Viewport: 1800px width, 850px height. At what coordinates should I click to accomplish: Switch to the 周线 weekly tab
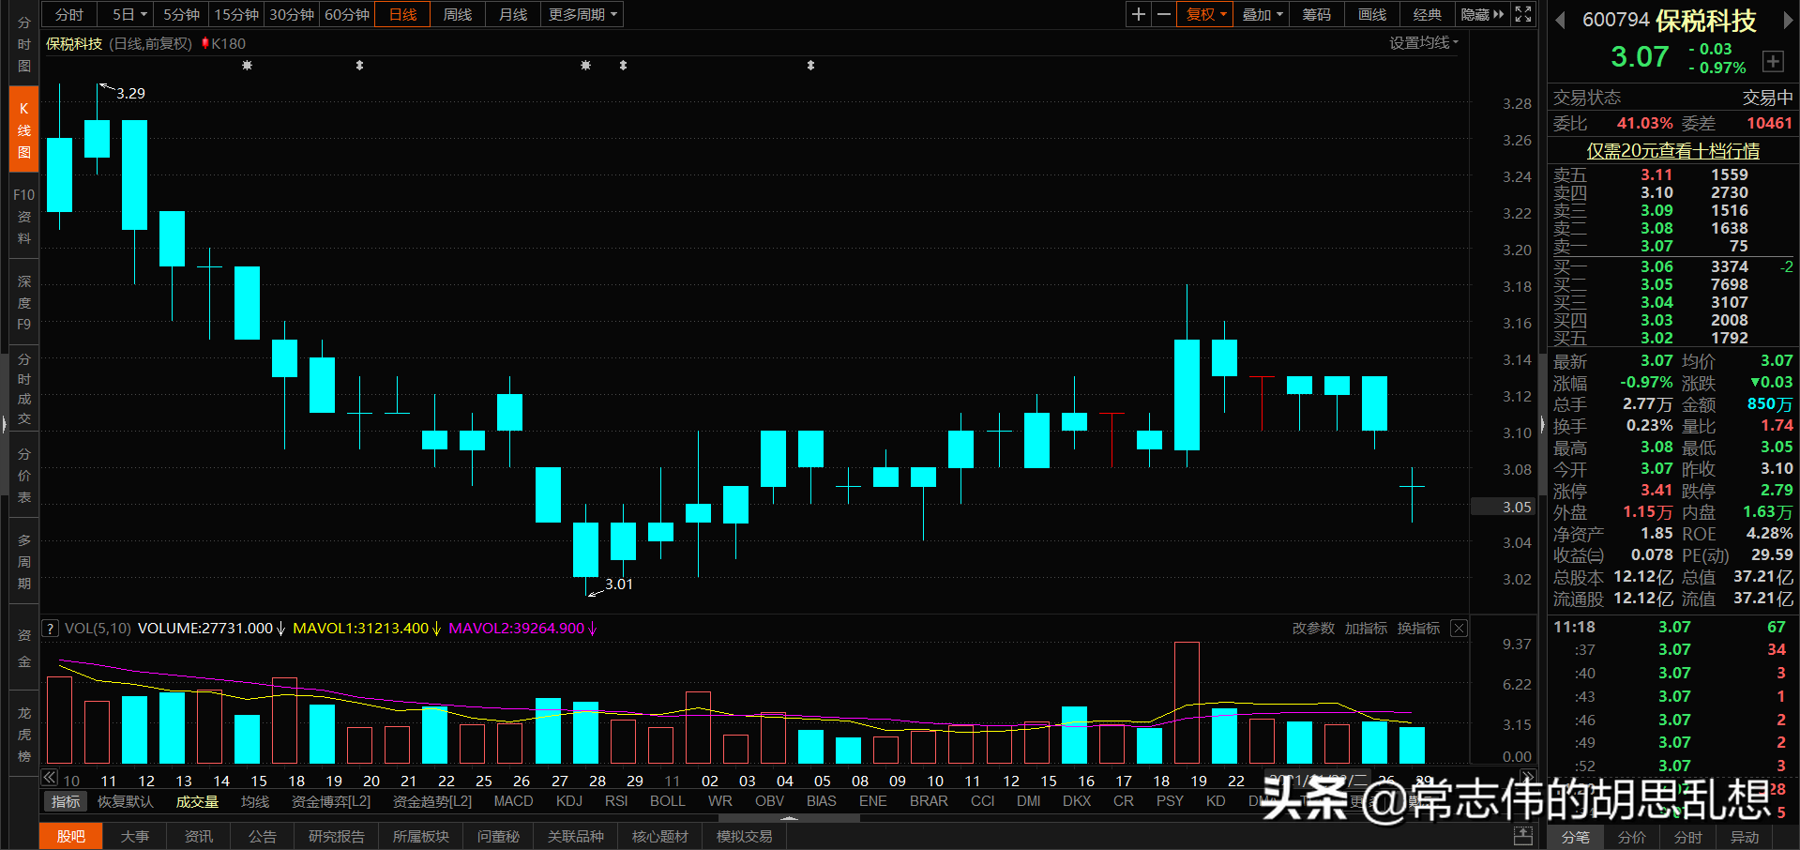click(457, 14)
